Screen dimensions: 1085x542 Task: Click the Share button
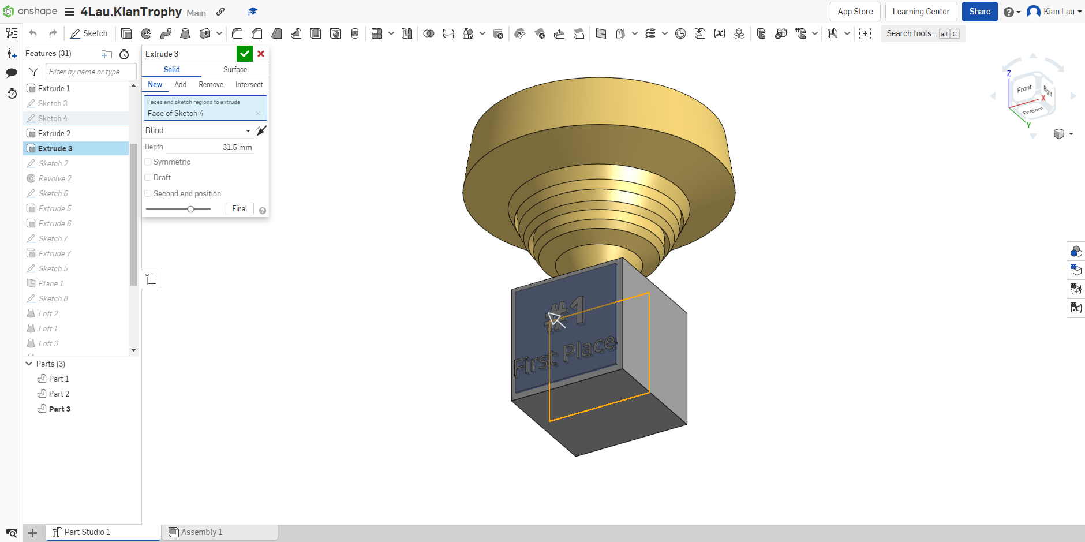(x=979, y=12)
